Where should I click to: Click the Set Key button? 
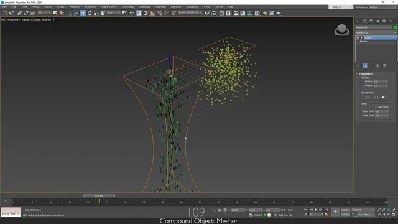pyautogui.click(x=345, y=215)
